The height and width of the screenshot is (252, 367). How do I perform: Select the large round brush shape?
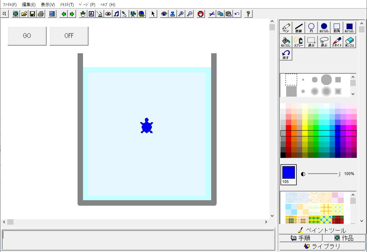coord(326,80)
